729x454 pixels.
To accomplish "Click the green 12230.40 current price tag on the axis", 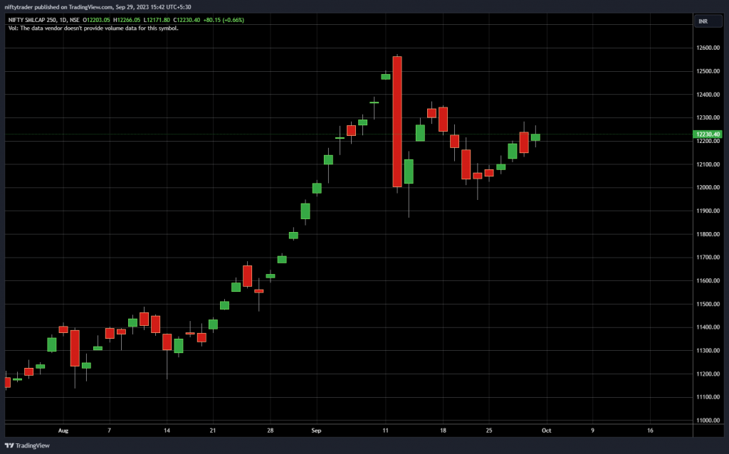I will [708, 134].
